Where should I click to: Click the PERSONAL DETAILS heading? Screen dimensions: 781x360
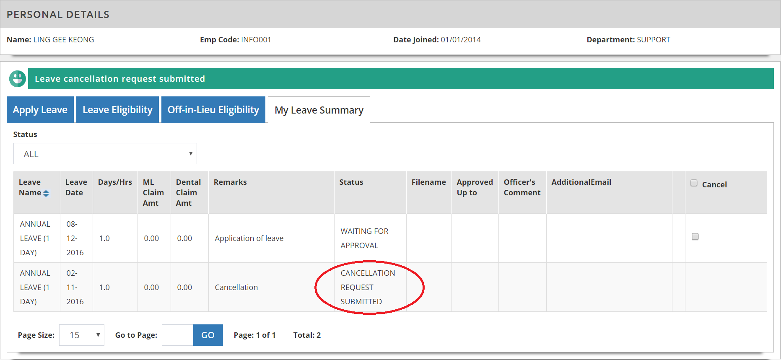[58, 15]
